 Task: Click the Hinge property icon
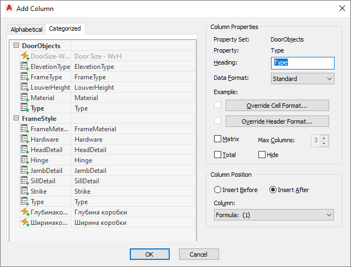point(24,160)
